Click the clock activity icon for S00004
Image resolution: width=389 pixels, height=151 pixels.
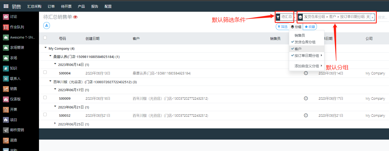(306, 73)
